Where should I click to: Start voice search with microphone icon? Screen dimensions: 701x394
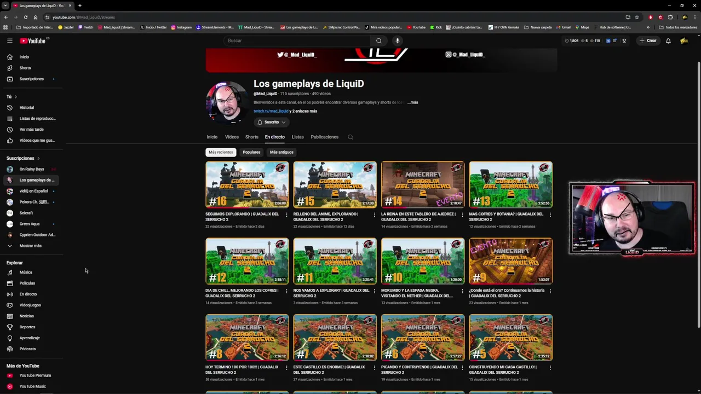pyautogui.click(x=398, y=40)
